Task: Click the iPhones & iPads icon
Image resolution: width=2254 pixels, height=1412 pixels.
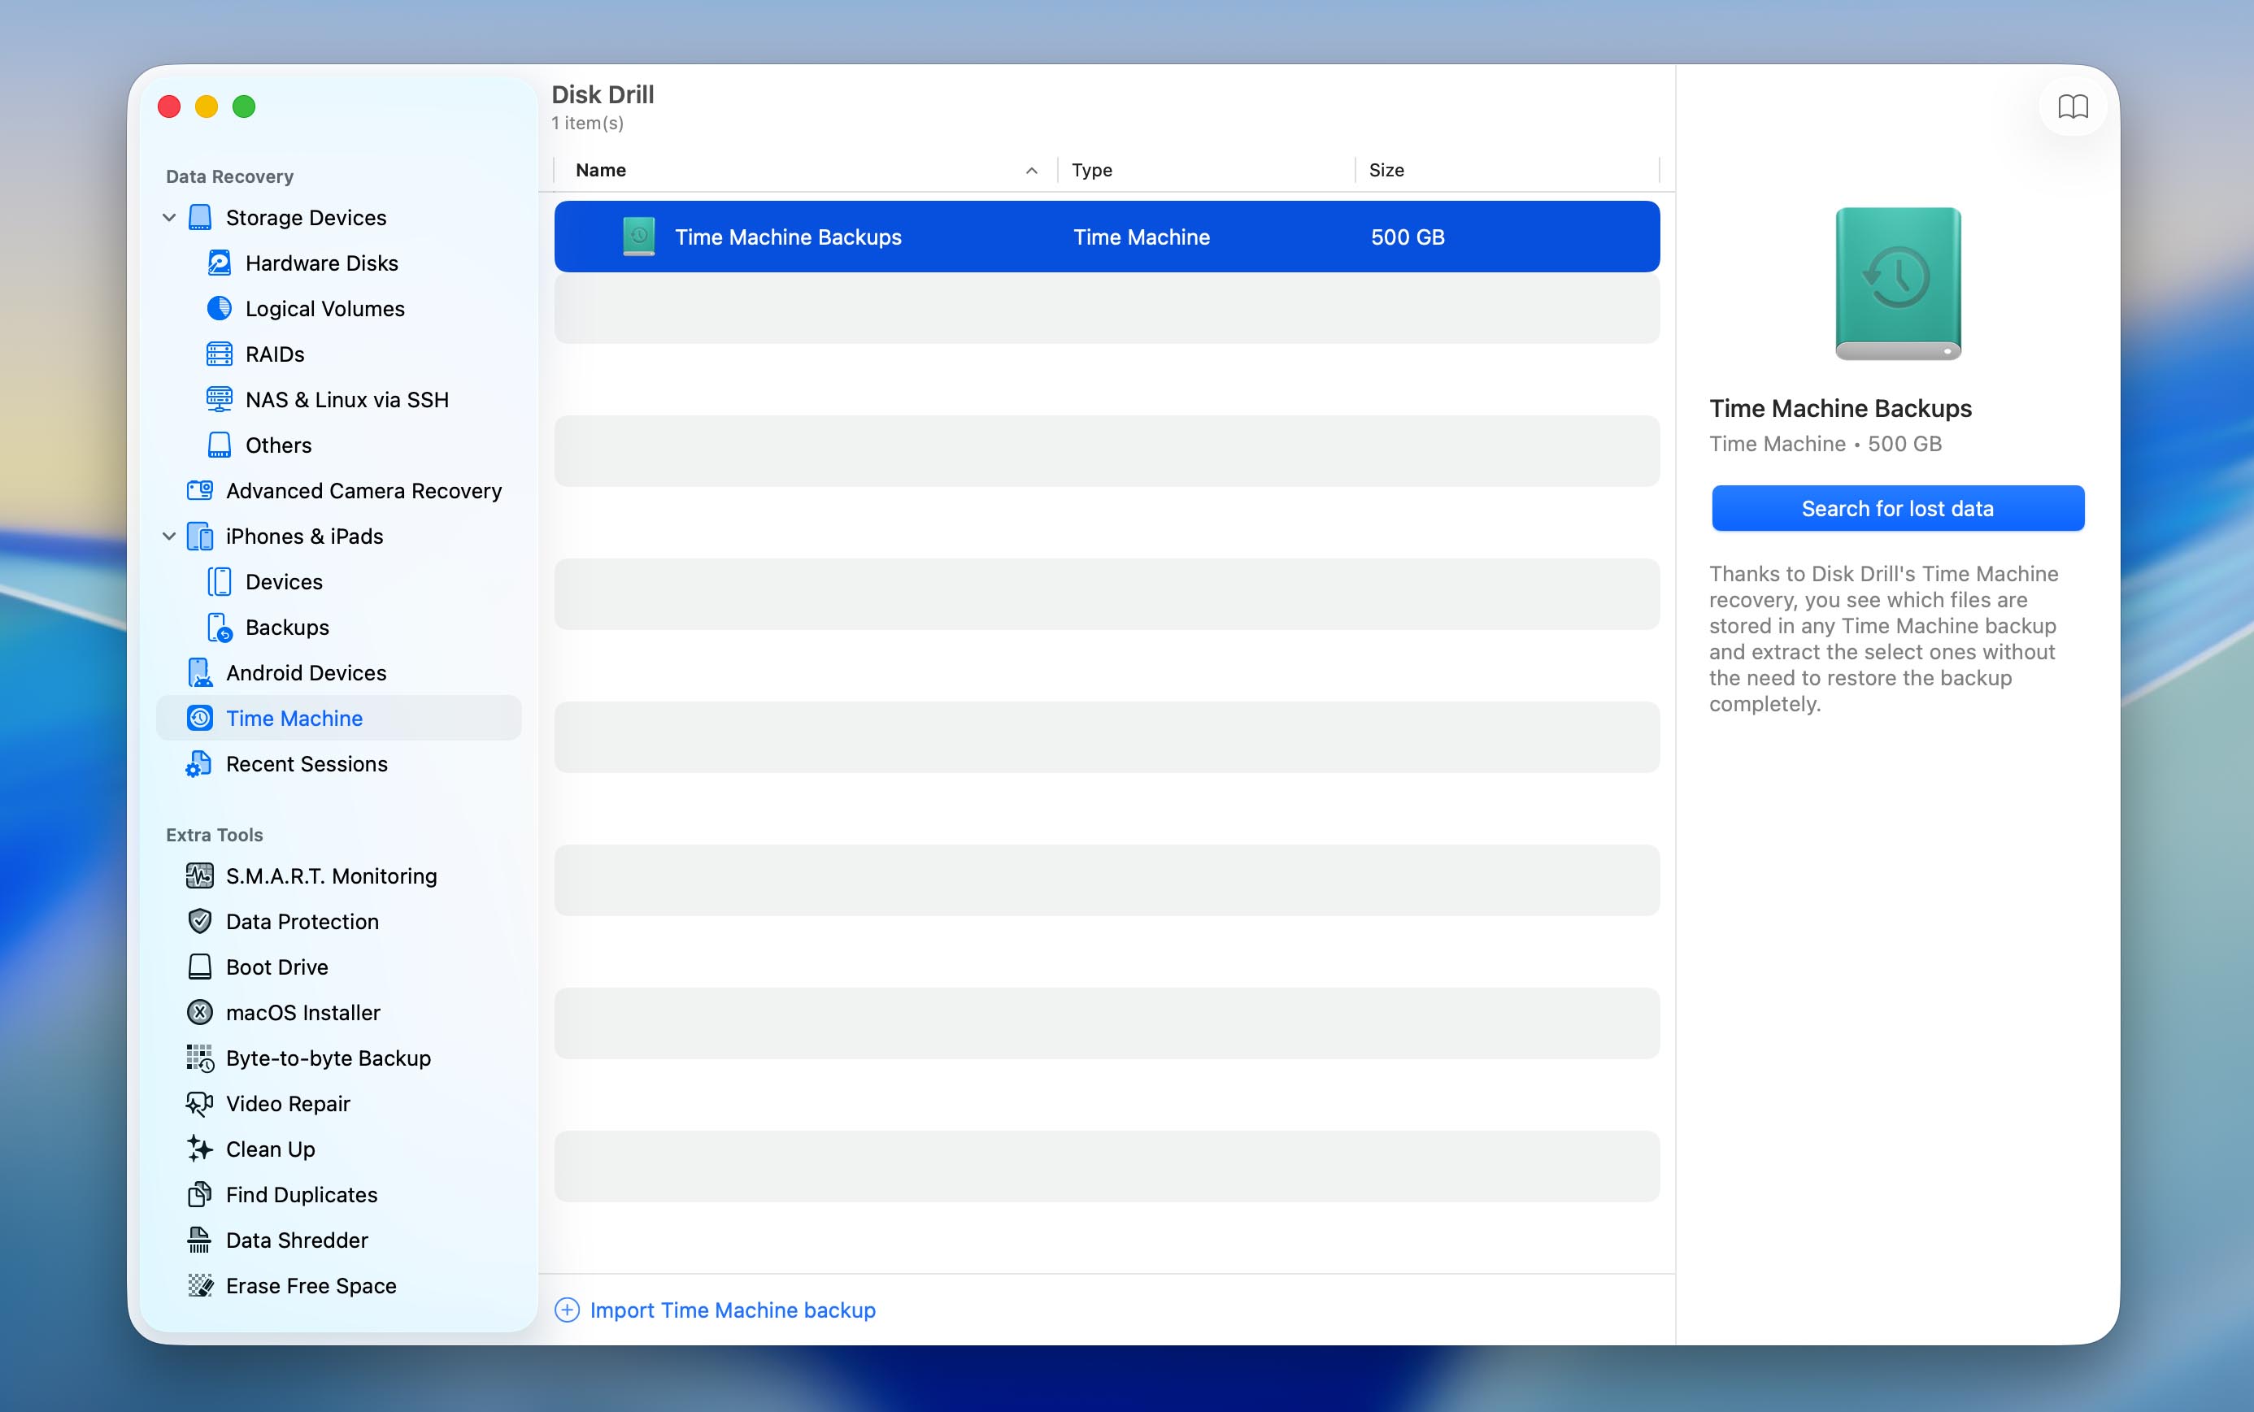Action: [x=200, y=536]
